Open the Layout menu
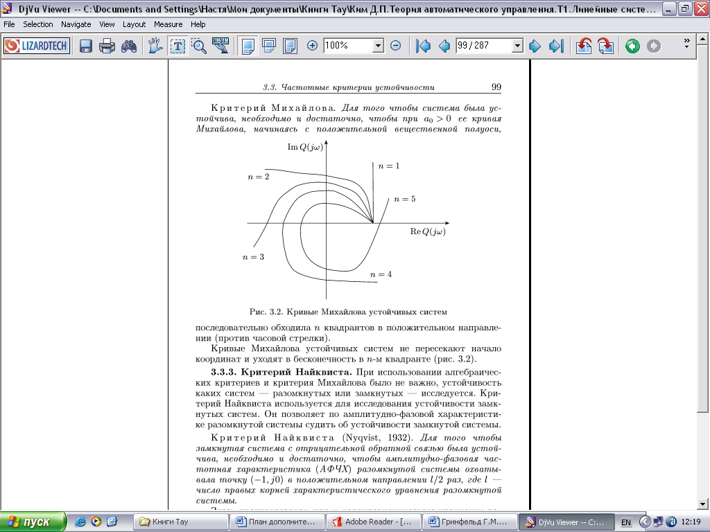 point(134,24)
